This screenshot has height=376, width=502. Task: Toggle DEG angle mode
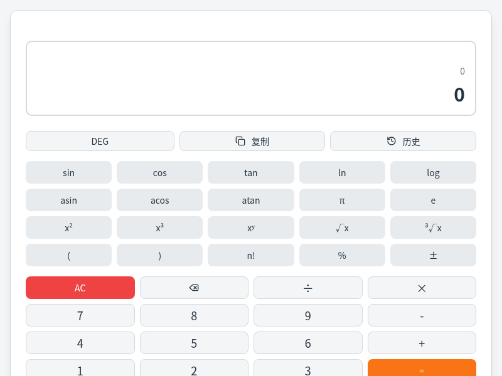click(100, 141)
